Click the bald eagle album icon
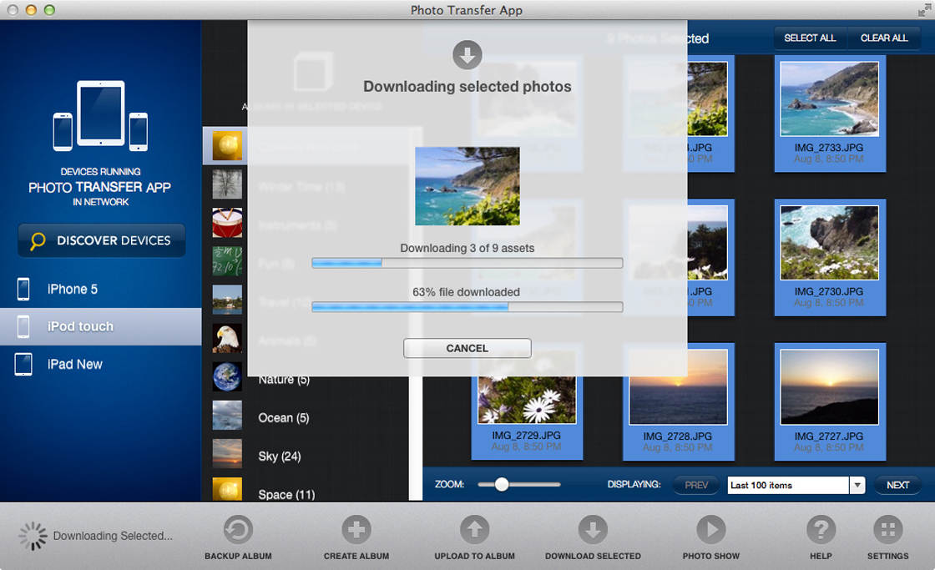Viewport: 935px width, 570px height. click(227, 338)
